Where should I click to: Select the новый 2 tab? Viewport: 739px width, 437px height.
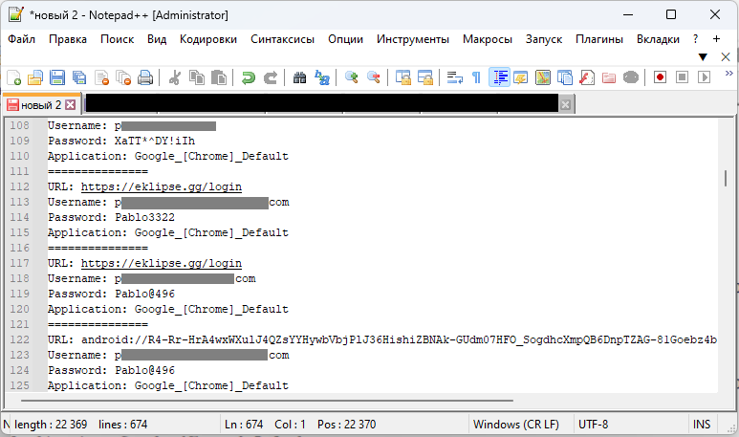(x=41, y=104)
